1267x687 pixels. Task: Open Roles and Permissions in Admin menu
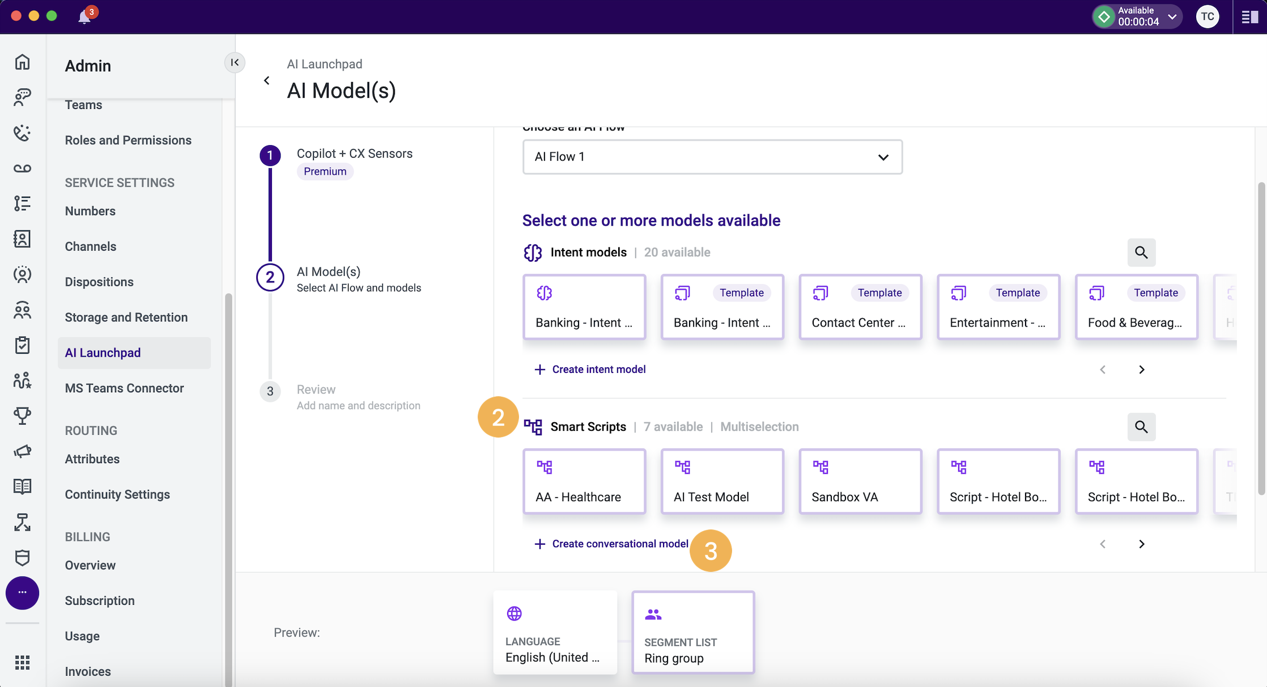pos(128,140)
